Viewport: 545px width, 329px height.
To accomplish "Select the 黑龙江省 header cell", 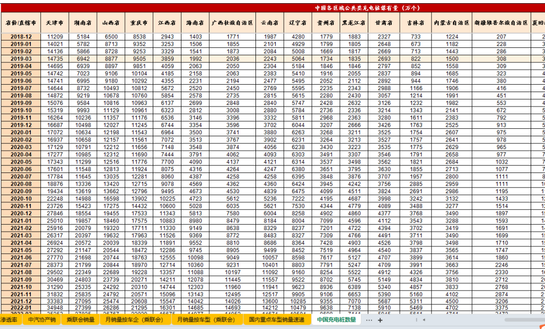I will [354, 23].
